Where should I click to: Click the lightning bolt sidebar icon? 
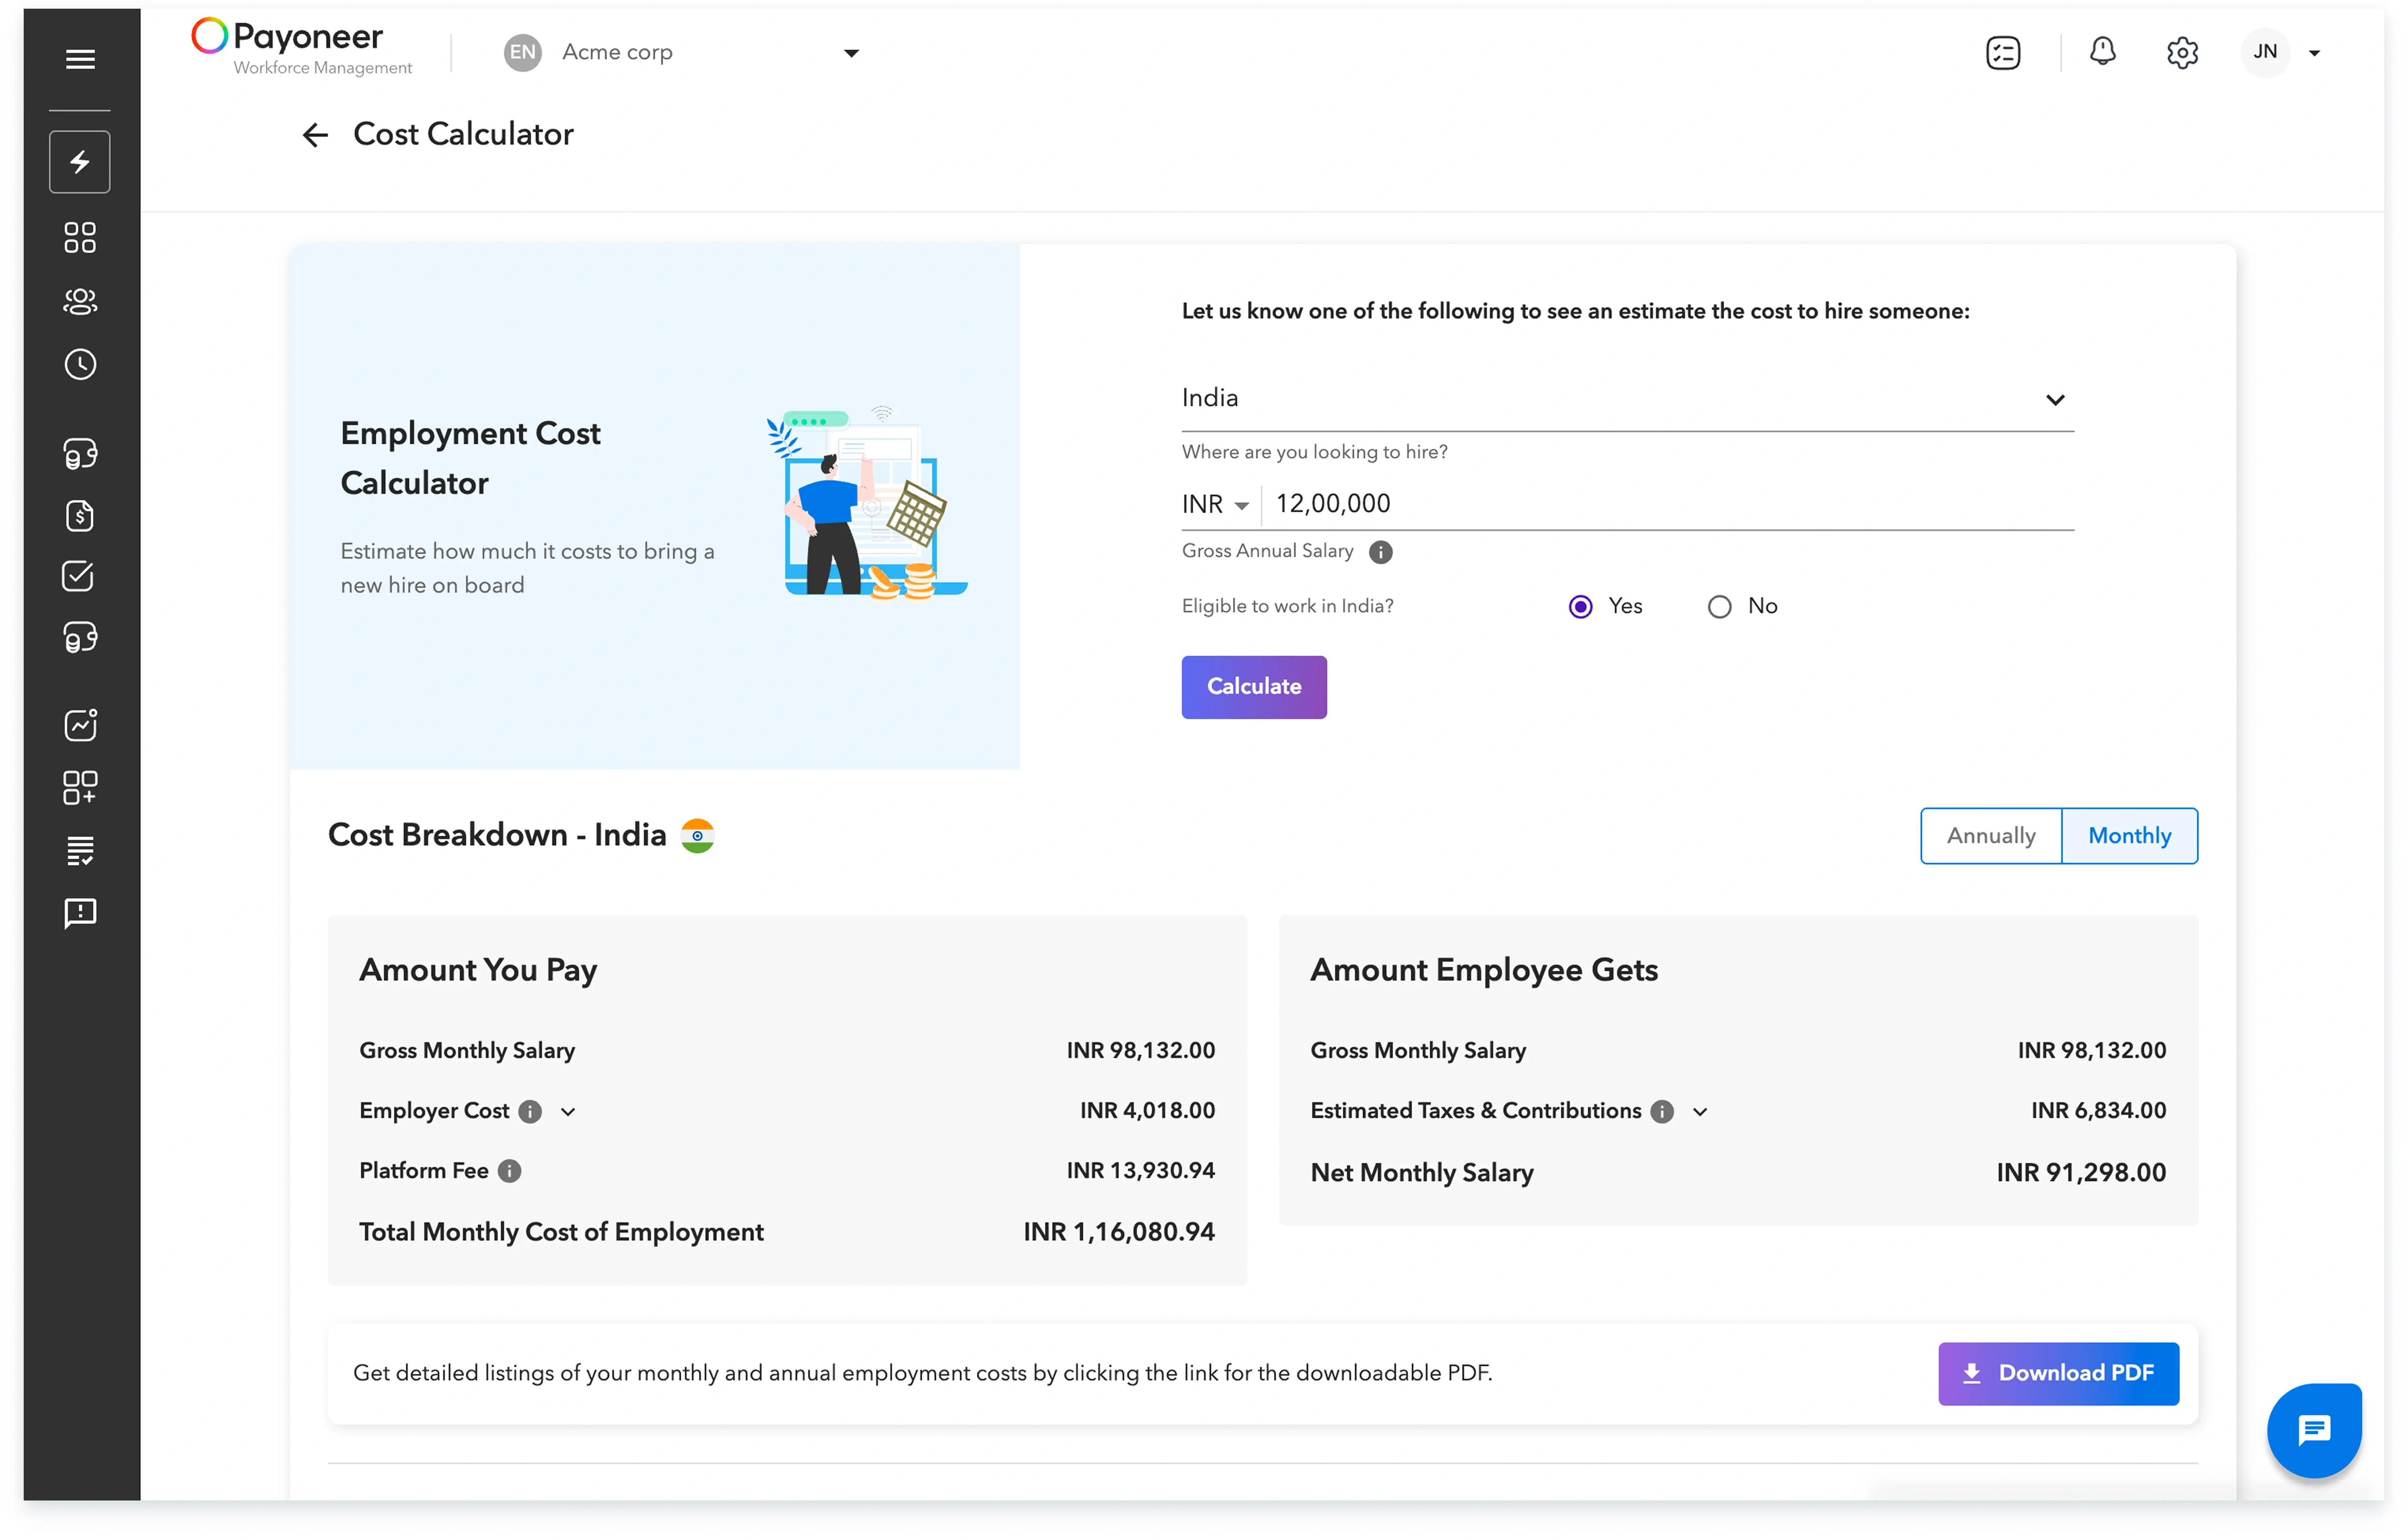(80, 162)
